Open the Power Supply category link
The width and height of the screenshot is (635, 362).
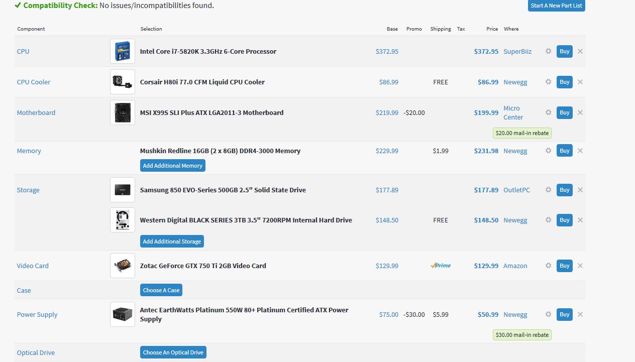[x=37, y=314]
